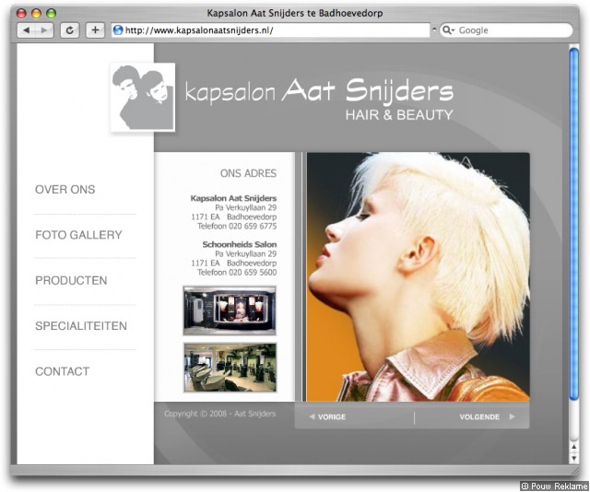Click the yellow minimize window button
Viewport: 590px width, 492px height.
tap(37, 13)
